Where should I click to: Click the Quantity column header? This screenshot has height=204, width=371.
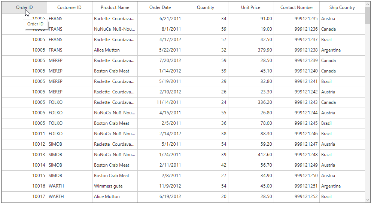coord(206,7)
